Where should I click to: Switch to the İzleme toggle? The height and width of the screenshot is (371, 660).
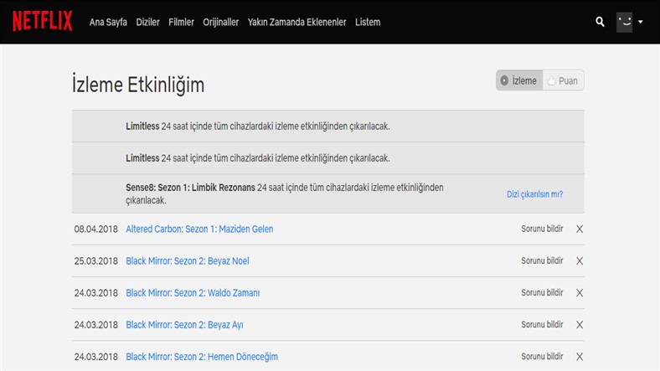point(519,80)
